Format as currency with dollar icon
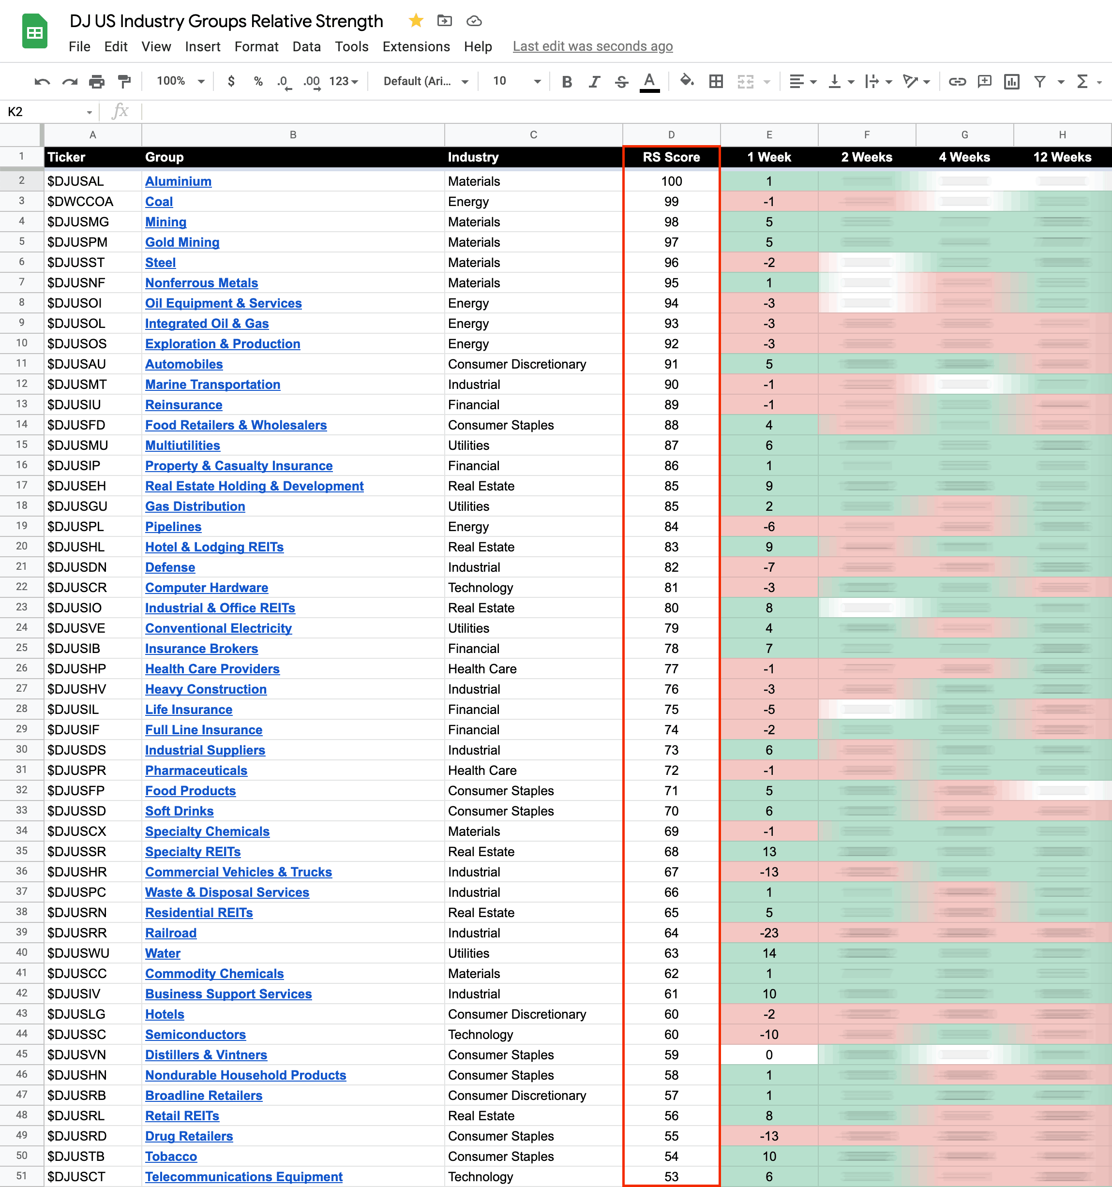The width and height of the screenshot is (1112, 1187). coord(231,81)
